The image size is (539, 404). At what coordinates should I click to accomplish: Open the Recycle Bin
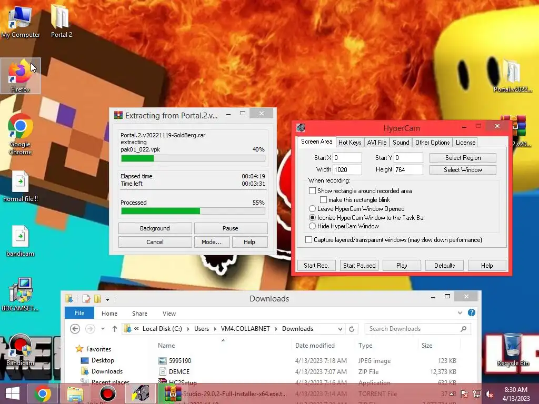(513, 350)
